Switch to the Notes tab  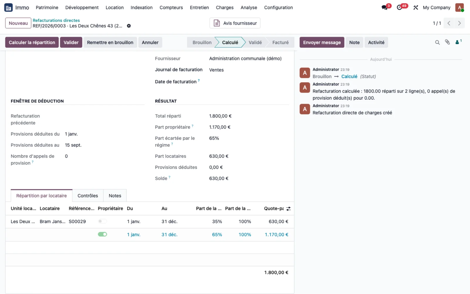(115, 196)
